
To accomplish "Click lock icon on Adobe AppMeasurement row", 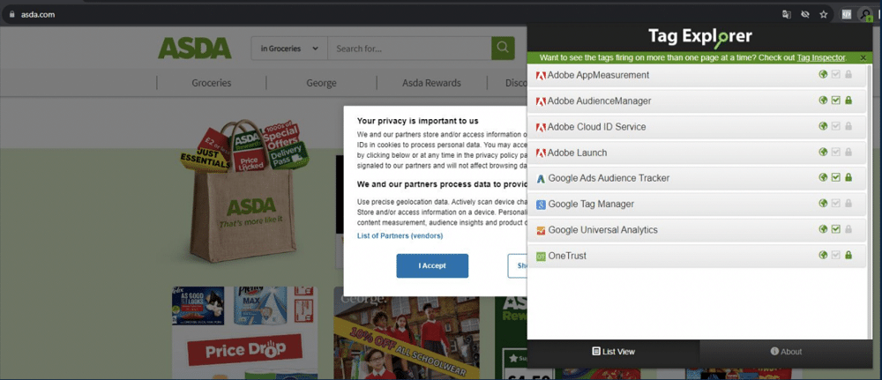I will [x=848, y=75].
